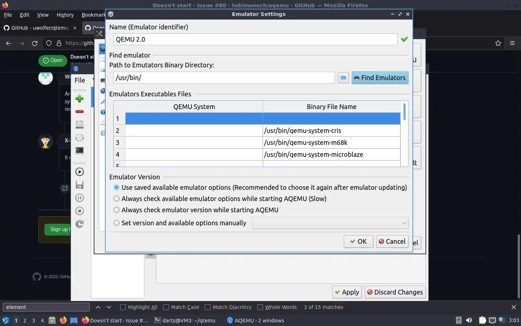Image resolution: width=521 pixels, height=326 pixels.
Task: Click the binary directory path field
Action: click(224, 78)
